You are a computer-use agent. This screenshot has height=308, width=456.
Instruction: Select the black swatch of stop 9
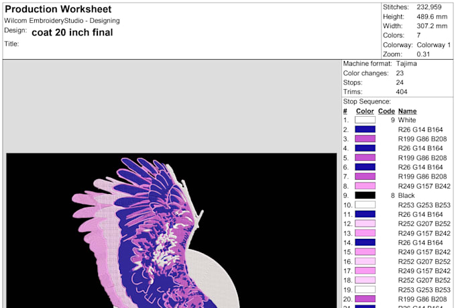pyautogui.click(x=365, y=195)
